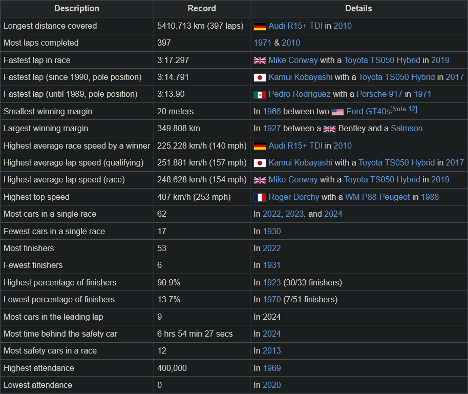Open Audi R15+ TDI link in Highest average race speed row
This screenshot has width=468, height=394.
(x=295, y=146)
